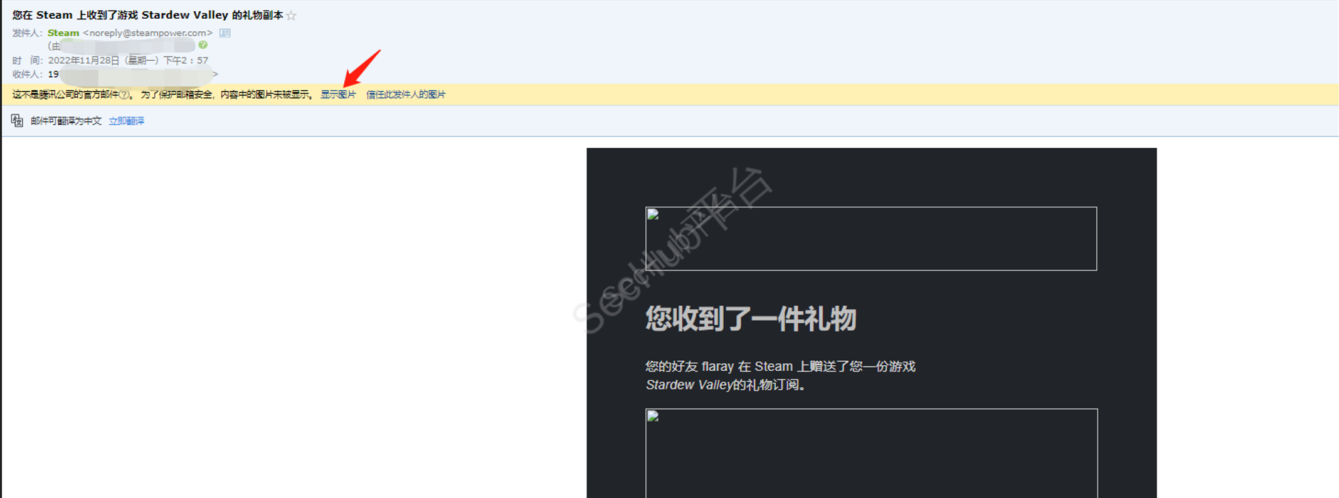
Task: Click the italic Stardew Valley text in body
Action: coord(689,385)
